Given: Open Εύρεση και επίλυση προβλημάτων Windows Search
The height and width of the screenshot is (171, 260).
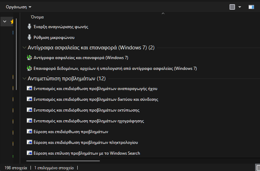Looking at the screenshot, I should point(87,153).
